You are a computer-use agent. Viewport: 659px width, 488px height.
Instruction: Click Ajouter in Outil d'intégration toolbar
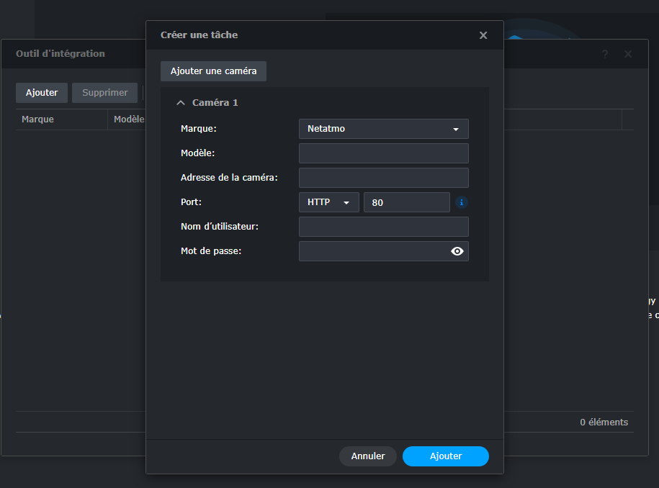coord(42,93)
